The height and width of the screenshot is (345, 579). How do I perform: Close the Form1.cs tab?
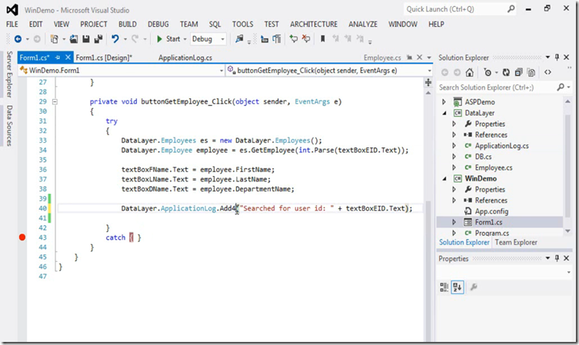click(68, 58)
